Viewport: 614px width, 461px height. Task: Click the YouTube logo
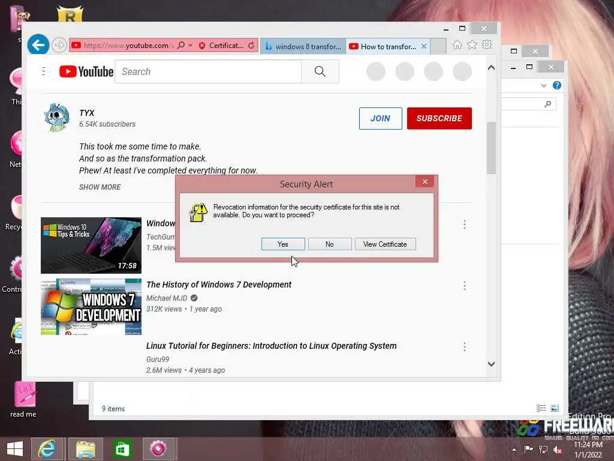[86, 71]
